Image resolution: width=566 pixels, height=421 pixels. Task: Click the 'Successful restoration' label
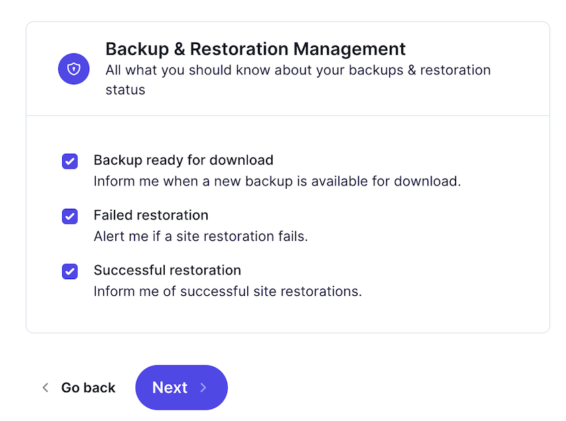[x=167, y=270]
